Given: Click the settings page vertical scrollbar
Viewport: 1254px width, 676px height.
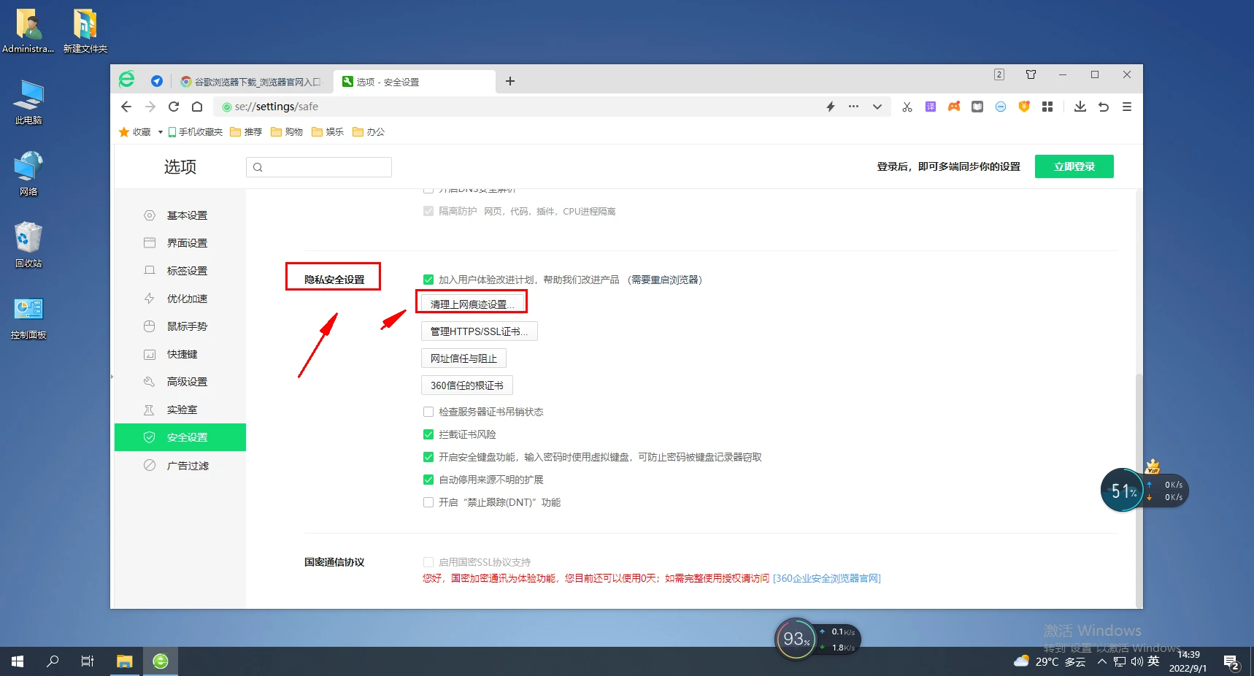Looking at the screenshot, I should point(1139,489).
